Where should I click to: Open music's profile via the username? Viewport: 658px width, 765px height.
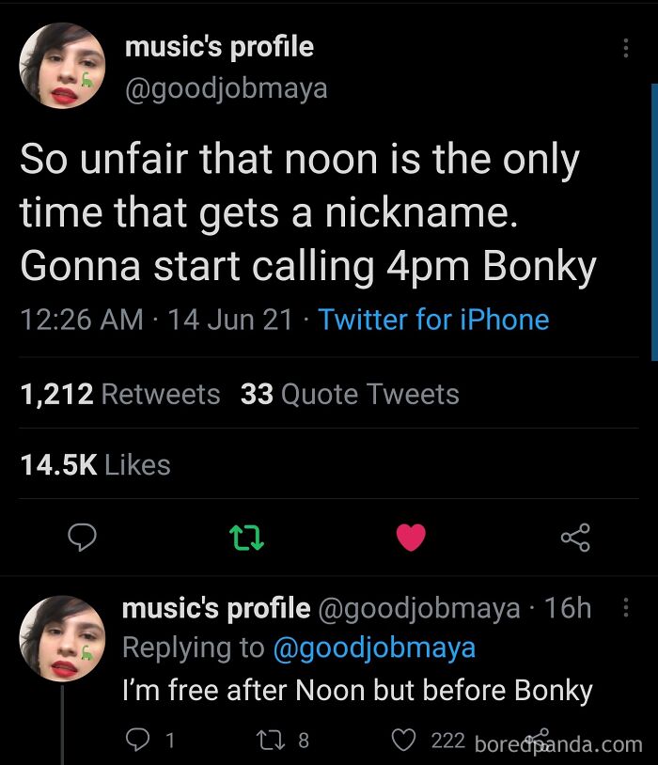point(220,46)
